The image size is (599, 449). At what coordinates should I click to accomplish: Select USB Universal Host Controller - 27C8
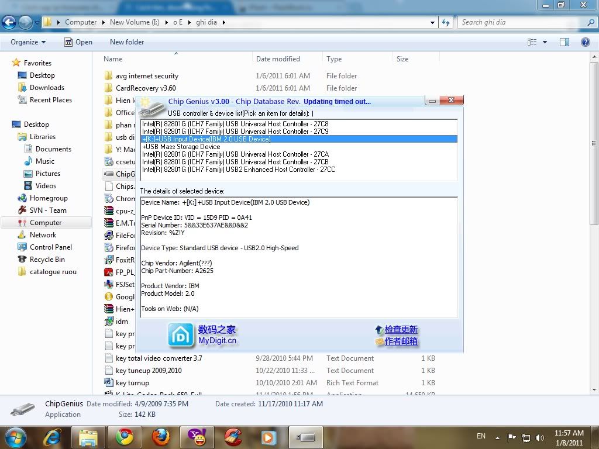click(299, 124)
